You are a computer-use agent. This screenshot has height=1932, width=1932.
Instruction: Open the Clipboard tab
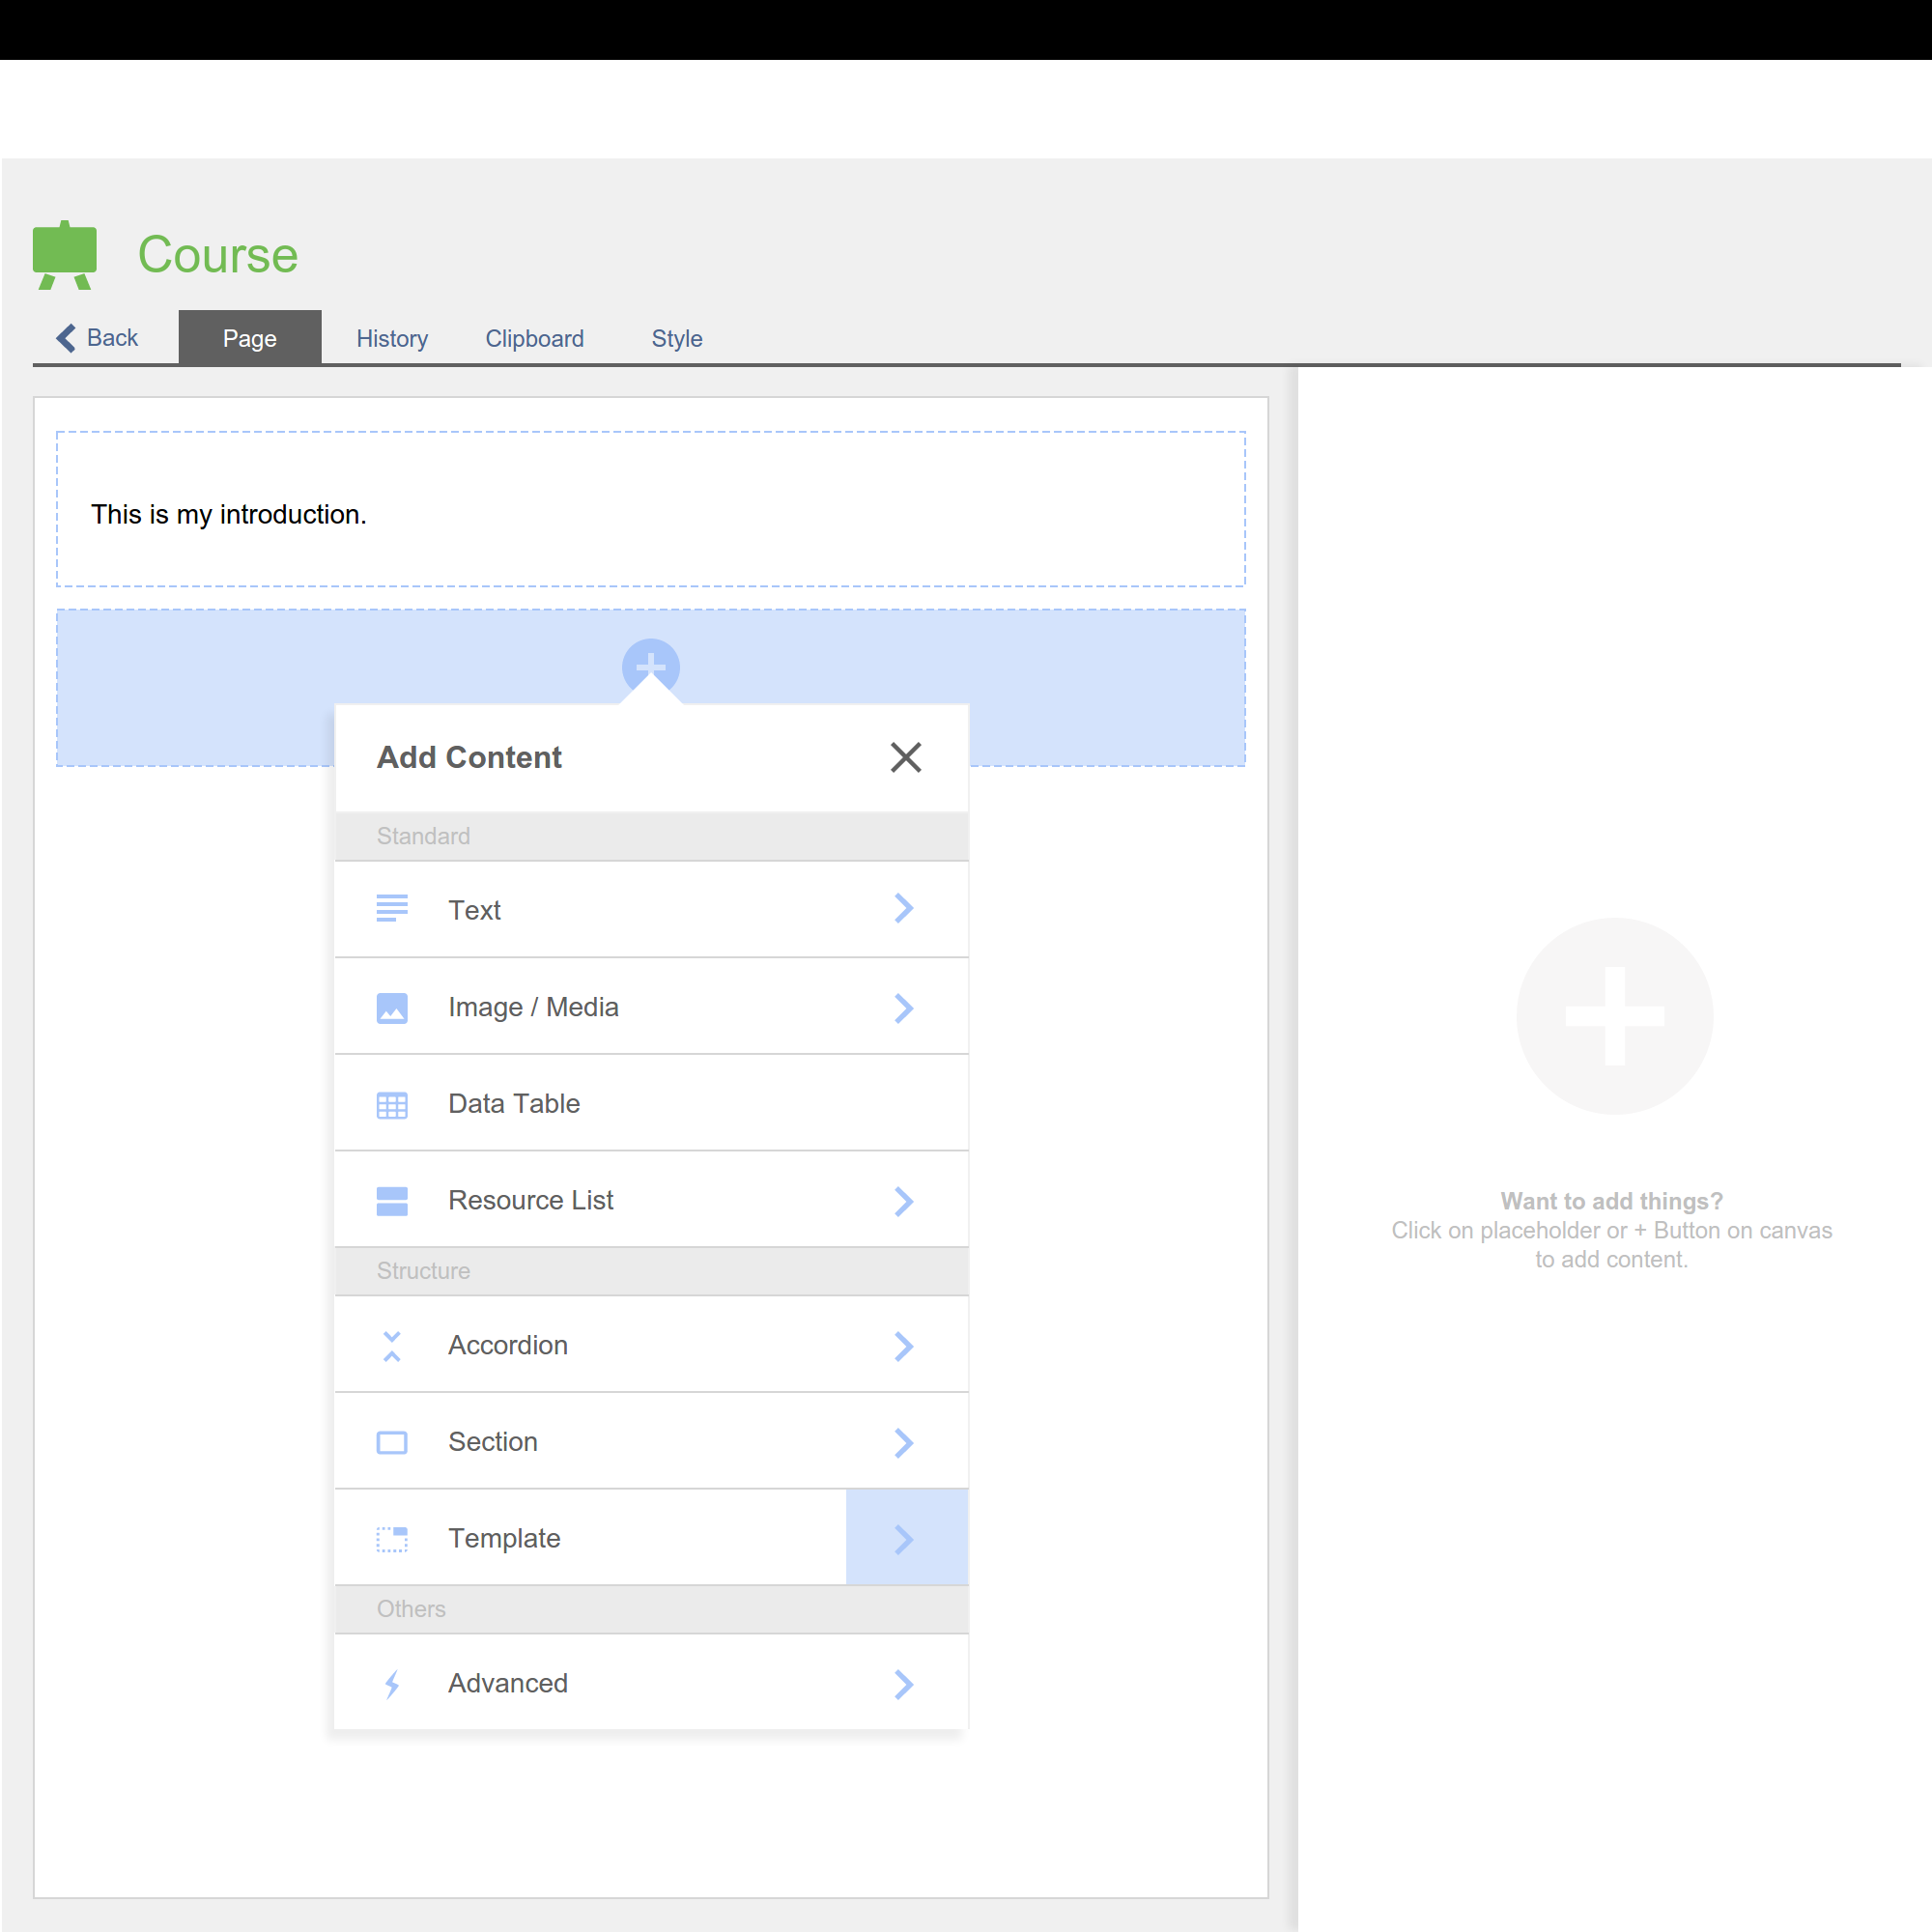point(534,339)
